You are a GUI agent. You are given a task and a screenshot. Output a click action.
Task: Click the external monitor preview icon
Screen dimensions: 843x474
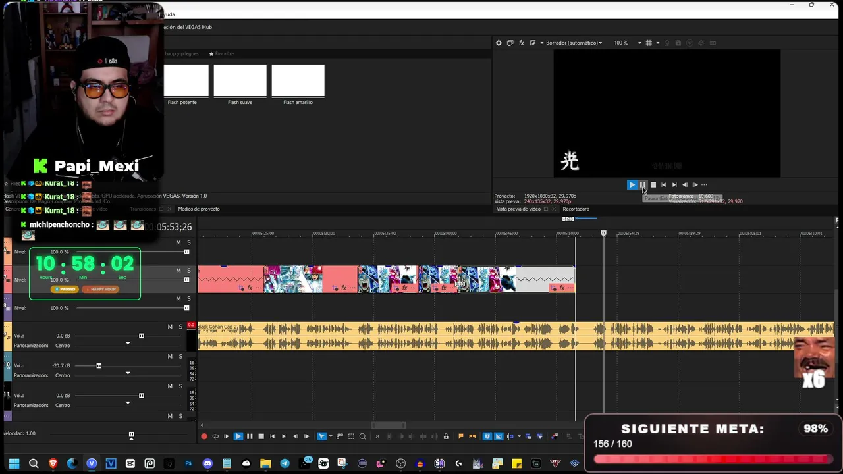click(x=510, y=43)
